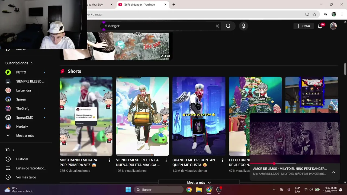347x195 pixels.
Task: Clear the search box with X icon
Action: (217, 26)
